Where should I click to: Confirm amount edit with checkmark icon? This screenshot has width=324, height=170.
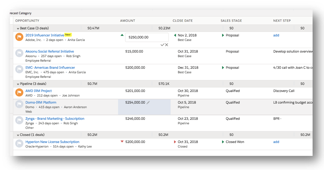point(162,45)
